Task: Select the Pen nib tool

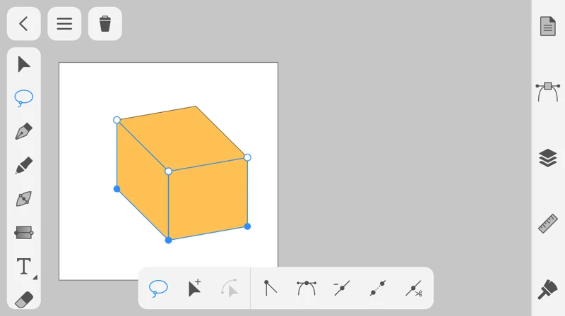Action: click(x=24, y=132)
